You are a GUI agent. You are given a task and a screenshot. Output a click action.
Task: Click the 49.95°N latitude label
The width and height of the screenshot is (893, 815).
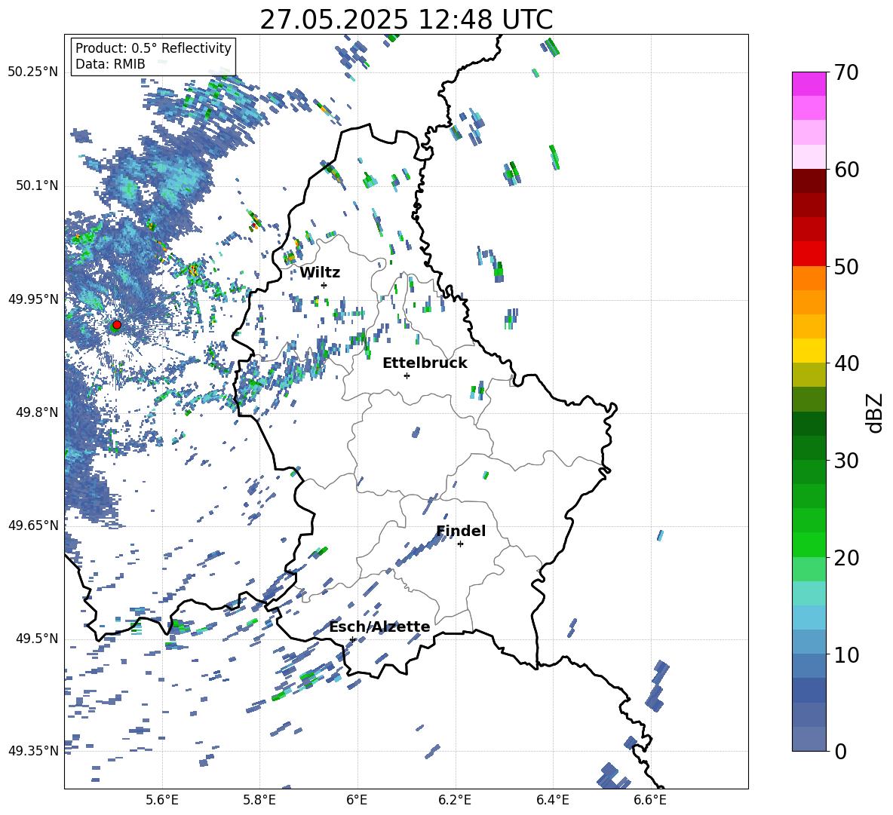click(x=33, y=299)
